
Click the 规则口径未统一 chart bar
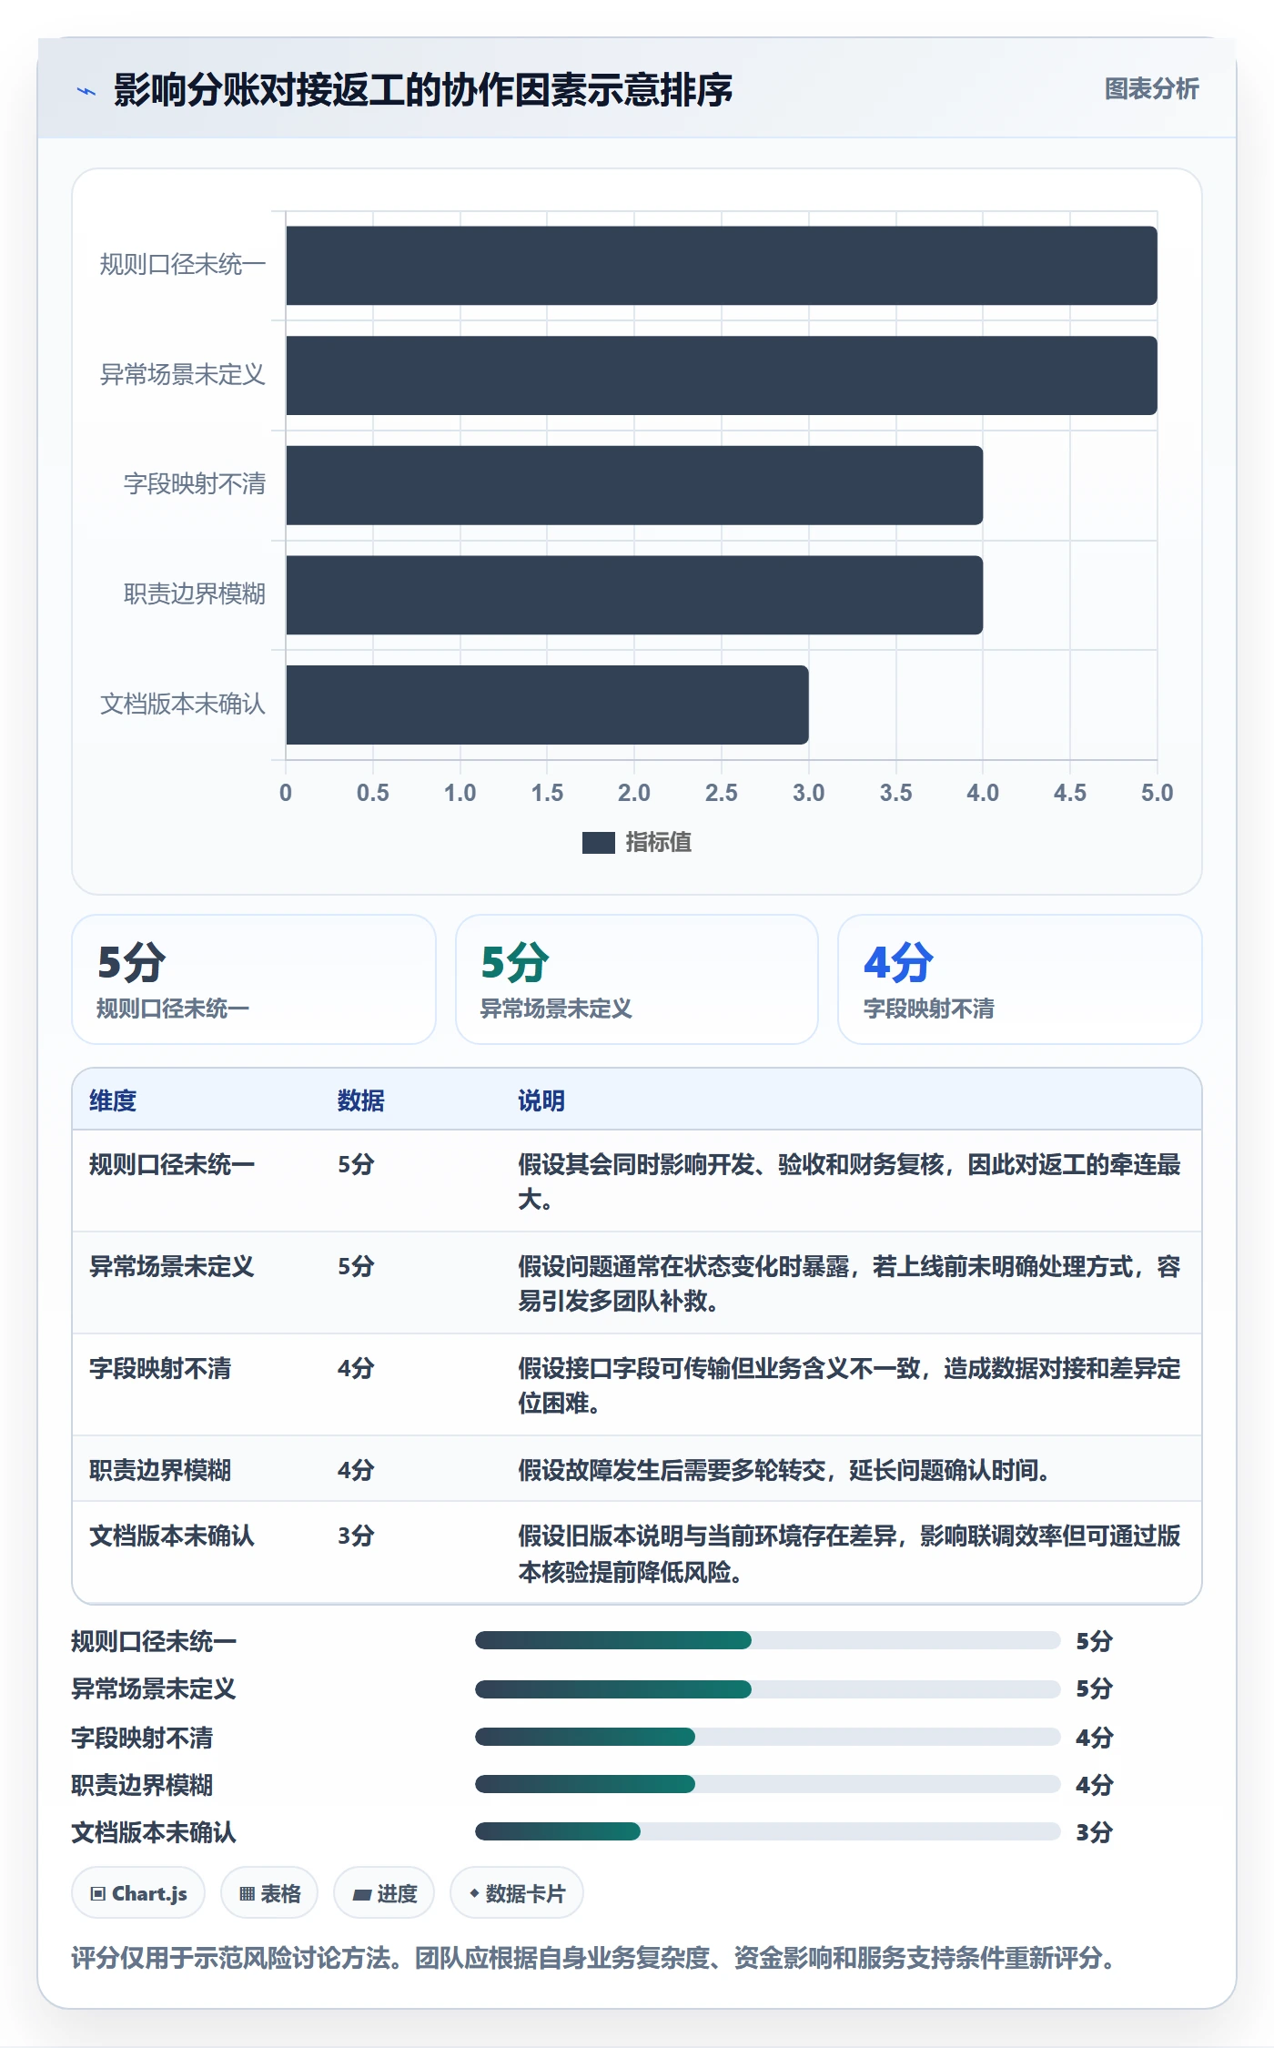click(x=722, y=266)
